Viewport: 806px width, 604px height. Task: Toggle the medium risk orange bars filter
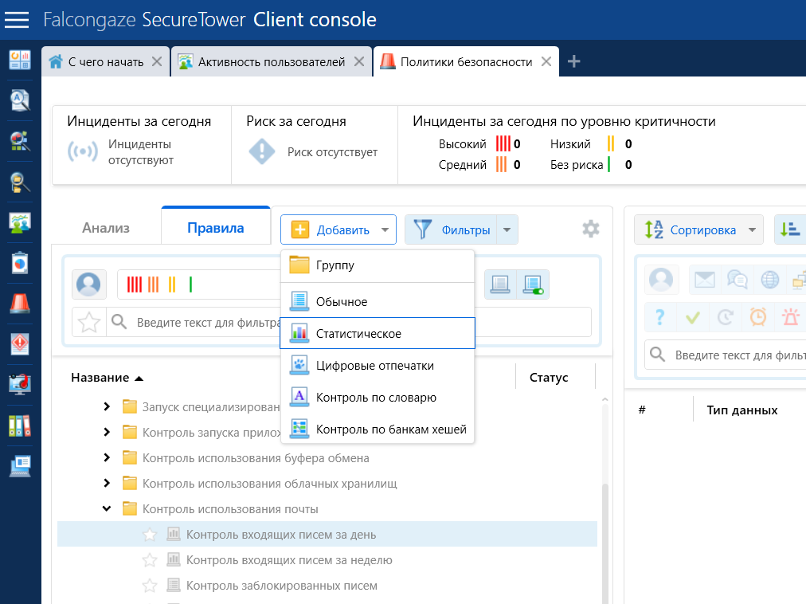tap(153, 284)
